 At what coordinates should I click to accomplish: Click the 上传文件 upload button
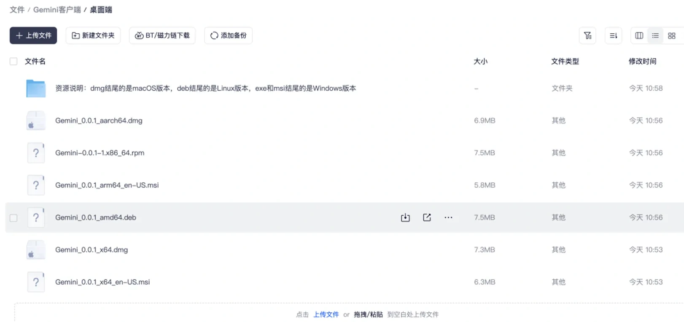(x=33, y=36)
